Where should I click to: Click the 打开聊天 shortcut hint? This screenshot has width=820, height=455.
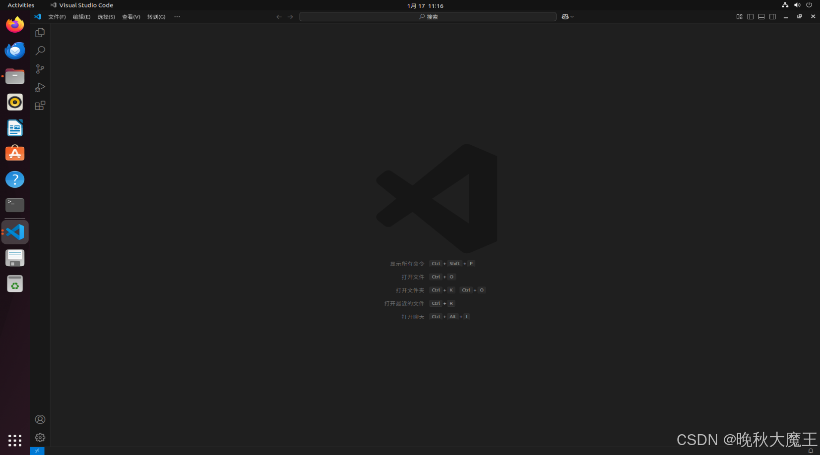pos(413,317)
